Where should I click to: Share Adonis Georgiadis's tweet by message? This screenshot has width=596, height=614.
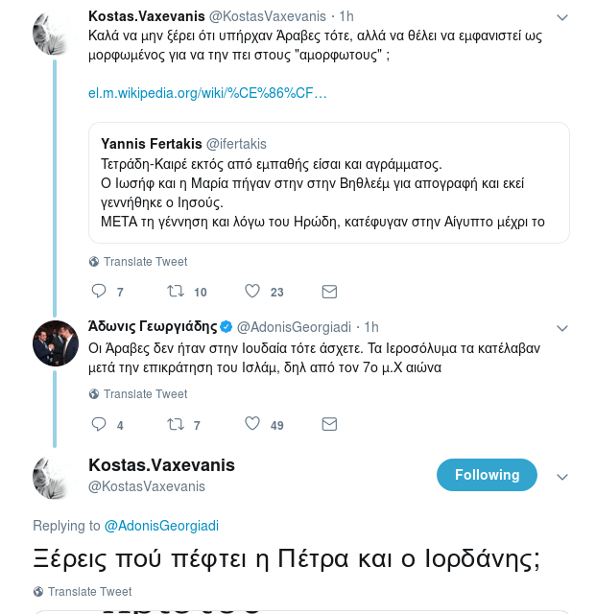pos(329,424)
